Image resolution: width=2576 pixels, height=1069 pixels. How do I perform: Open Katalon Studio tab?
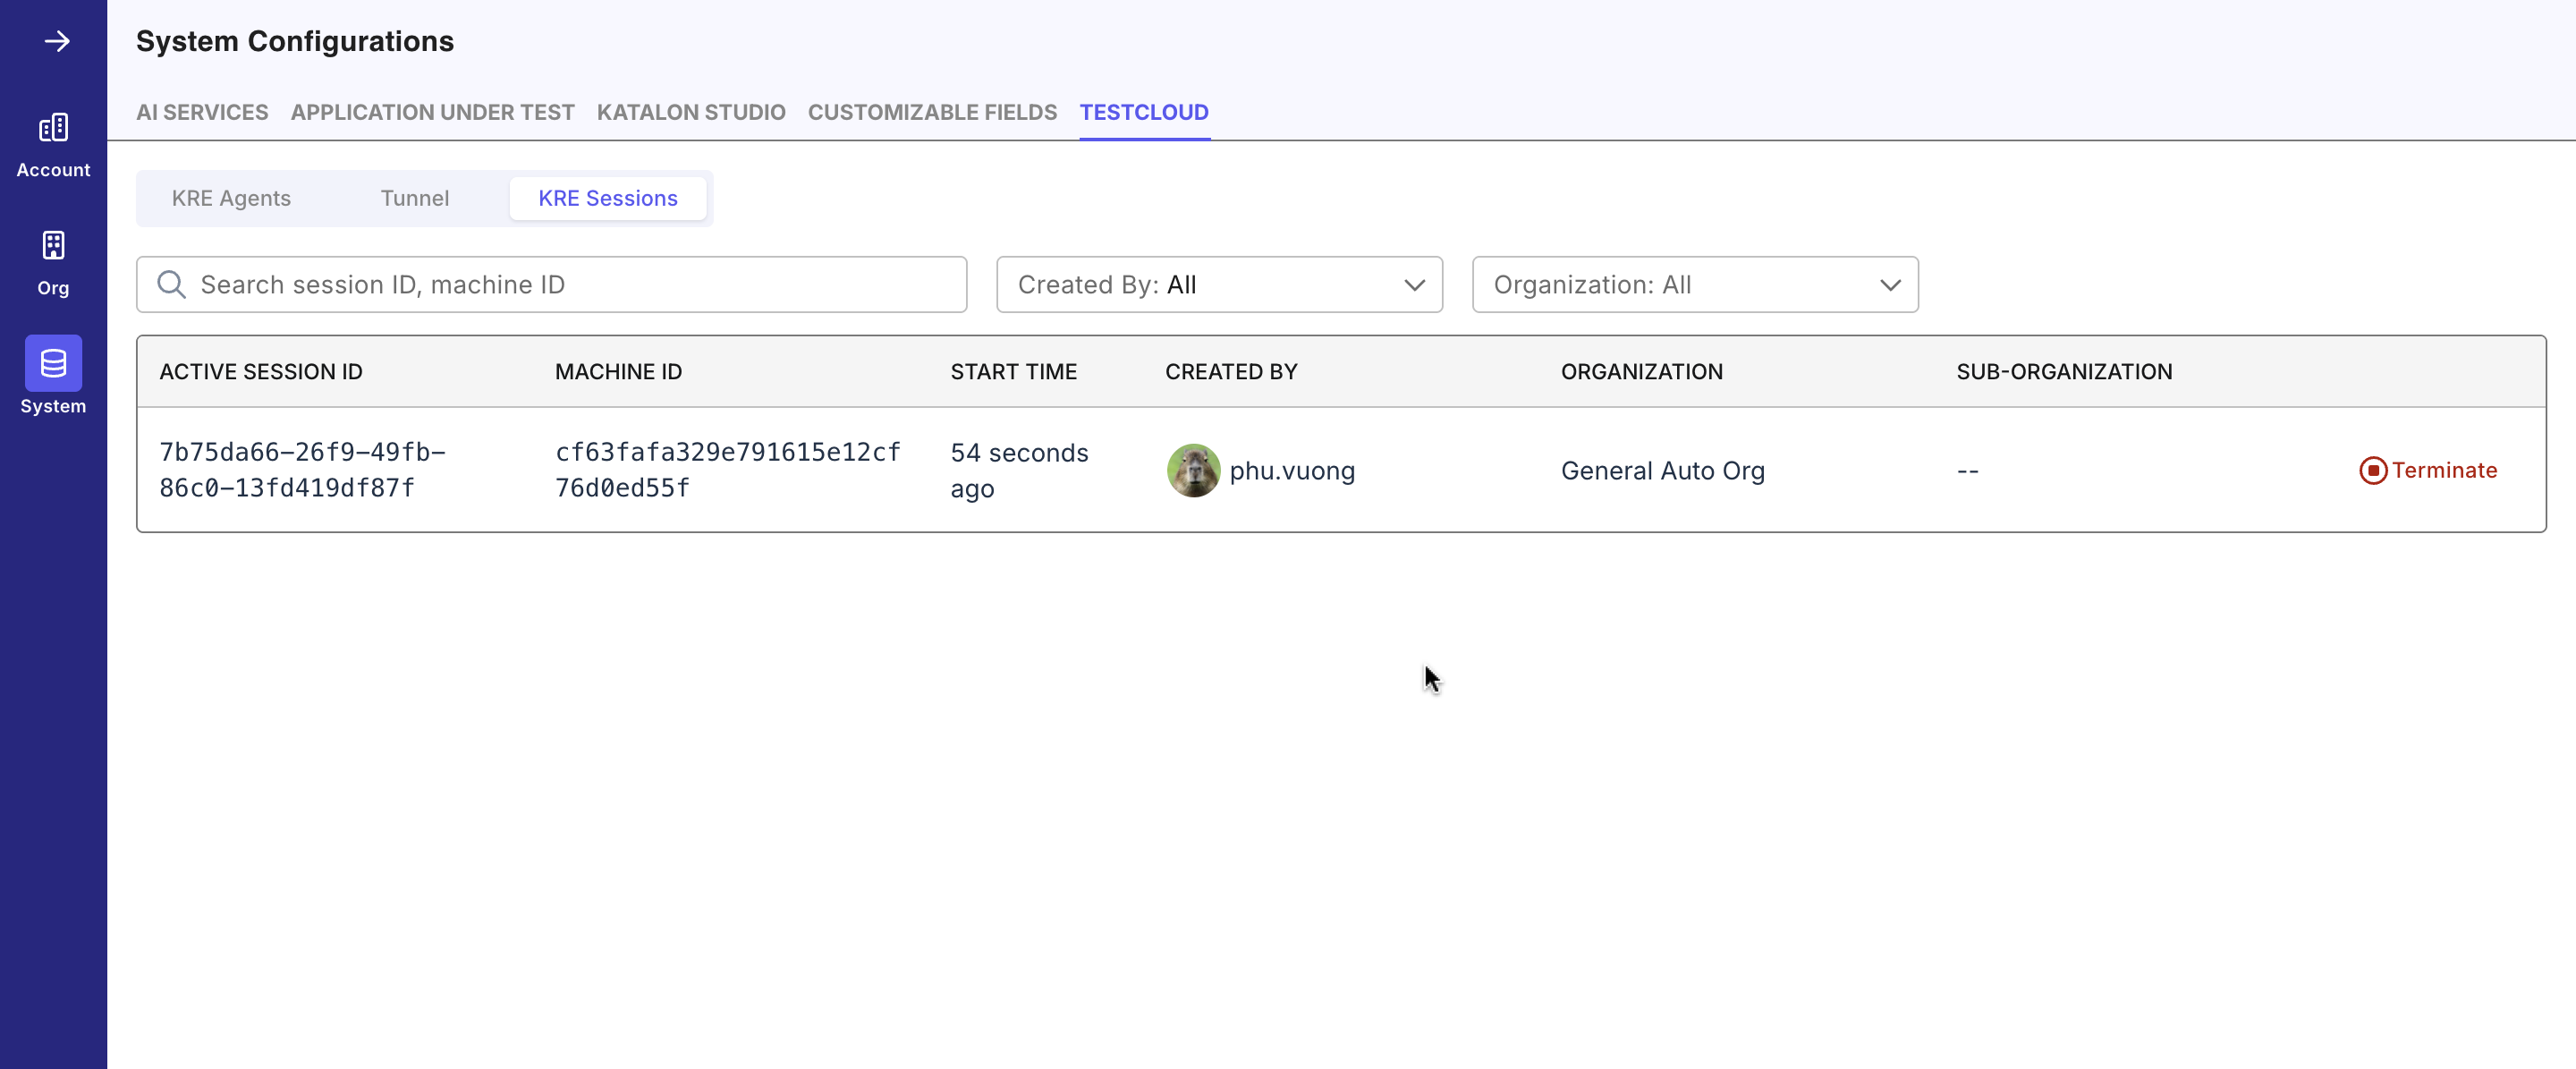pos(691,112)
